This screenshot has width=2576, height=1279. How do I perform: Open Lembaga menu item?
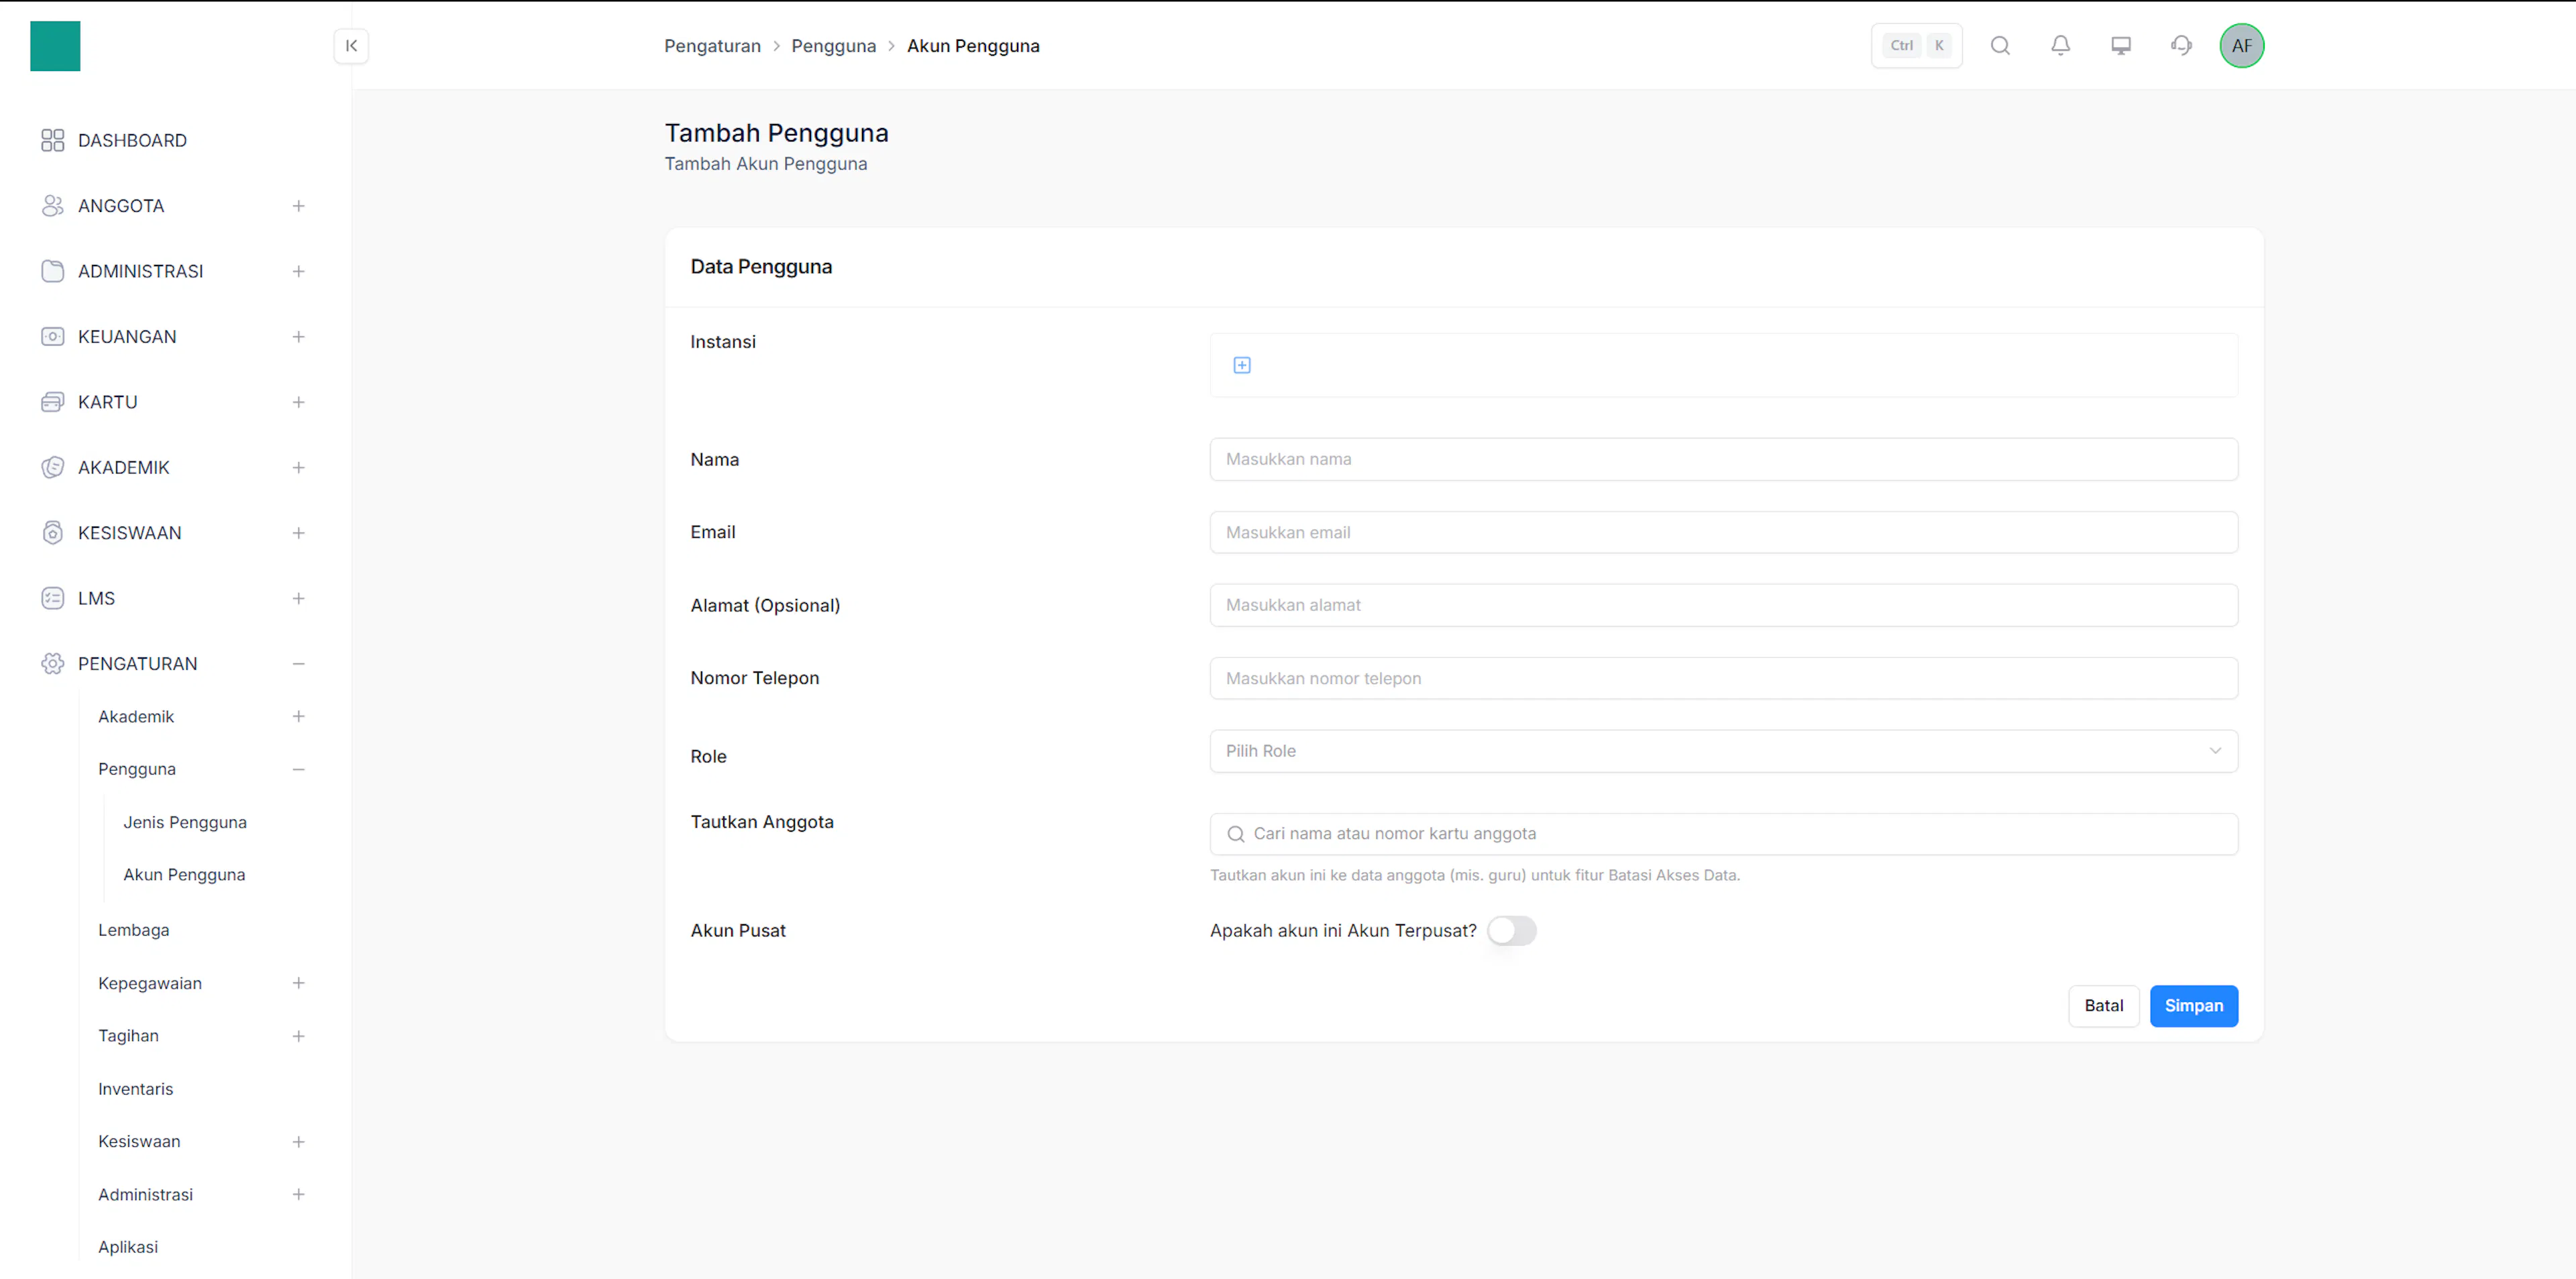tap(134, 931)
